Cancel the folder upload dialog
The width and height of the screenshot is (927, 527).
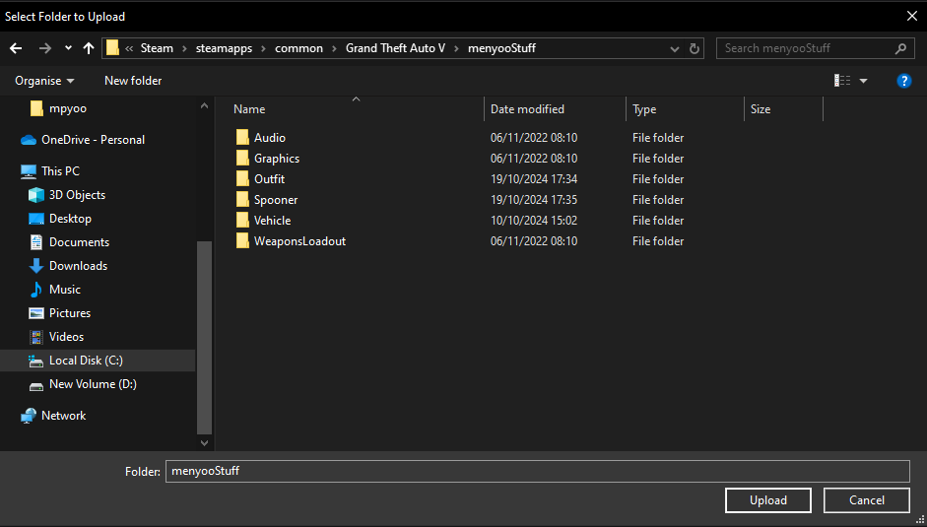tap(867, 500)
